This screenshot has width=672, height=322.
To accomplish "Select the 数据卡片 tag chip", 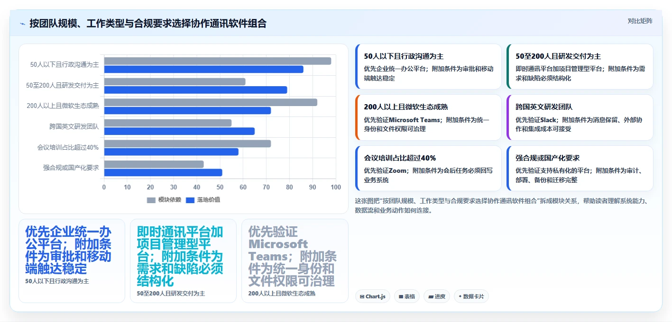I will coord(471,296).
